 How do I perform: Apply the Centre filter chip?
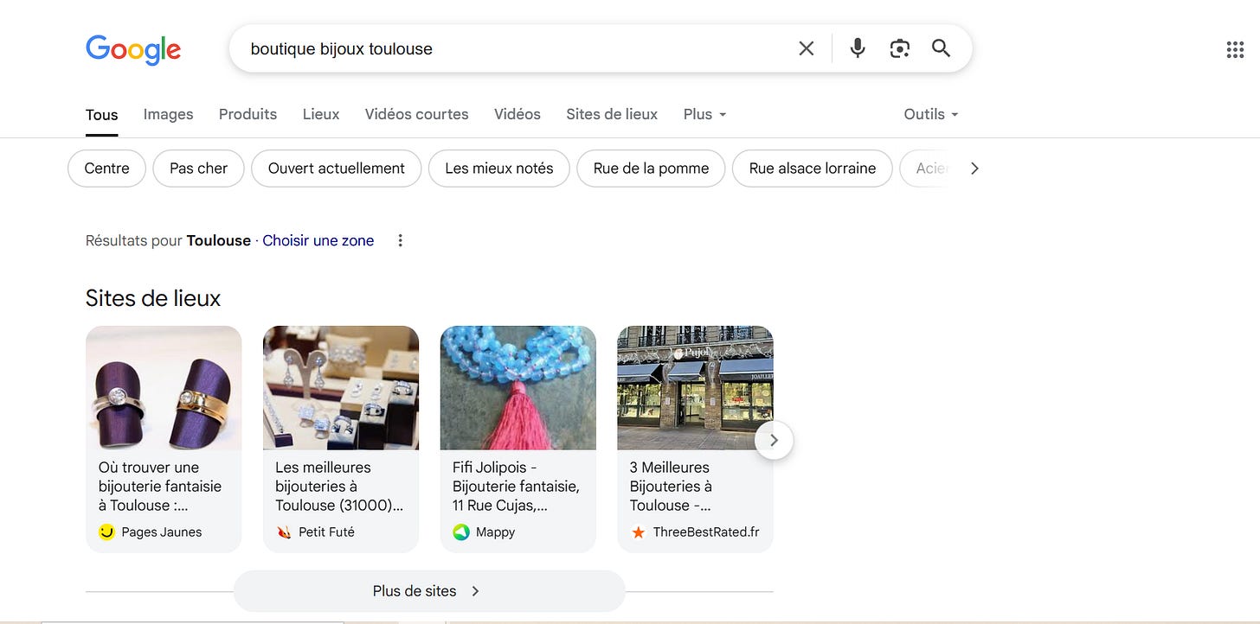107,169
